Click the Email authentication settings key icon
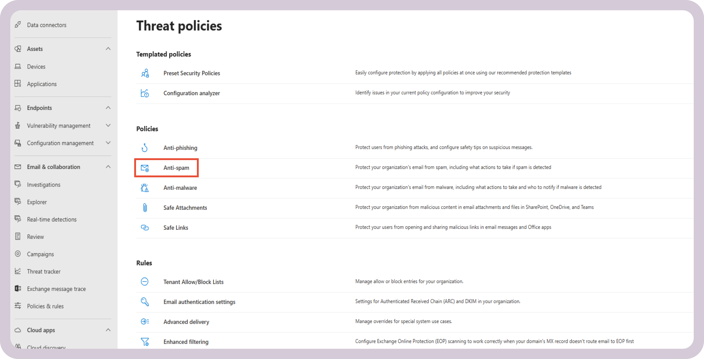The width and height of the screenshot is (704, 359). click(x=145, y=301)
